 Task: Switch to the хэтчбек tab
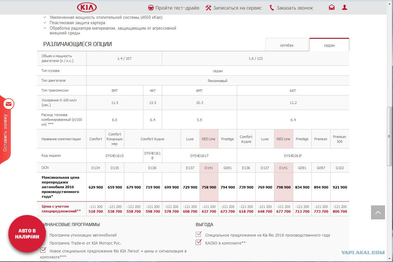coord(287,45)
